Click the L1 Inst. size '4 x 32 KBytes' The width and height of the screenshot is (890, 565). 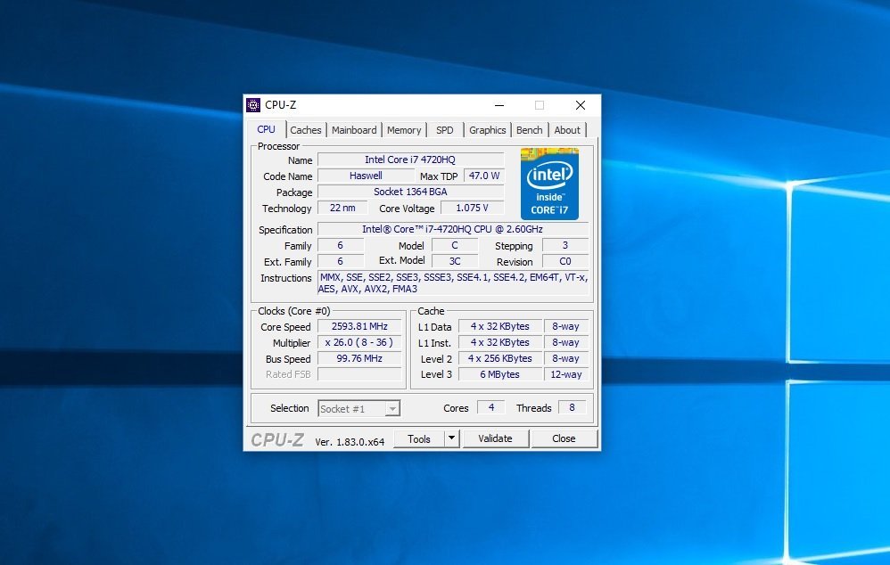[499, 342]
